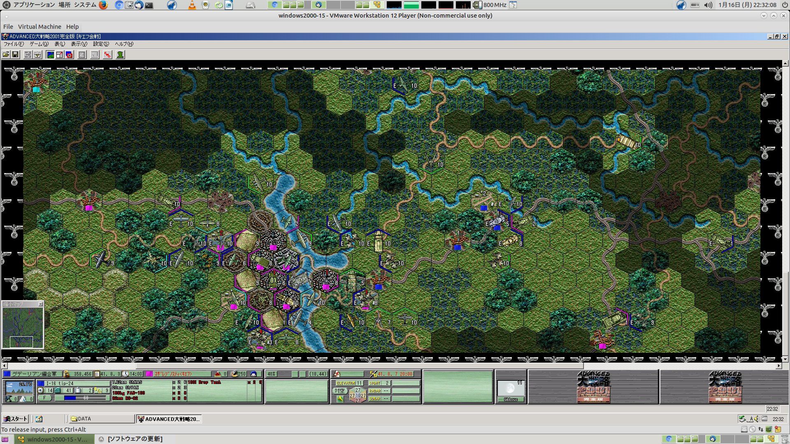Launch VLC media player from top panel
Image resolution: width=790 pixels, height=444 pixels.
192,5
